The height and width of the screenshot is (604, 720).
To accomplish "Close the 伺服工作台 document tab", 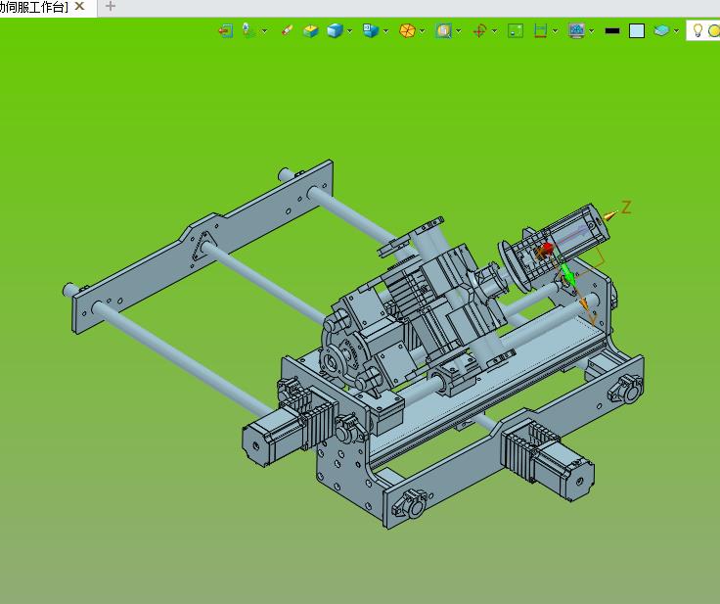I will pyautogui.click(x=79, y=6).
